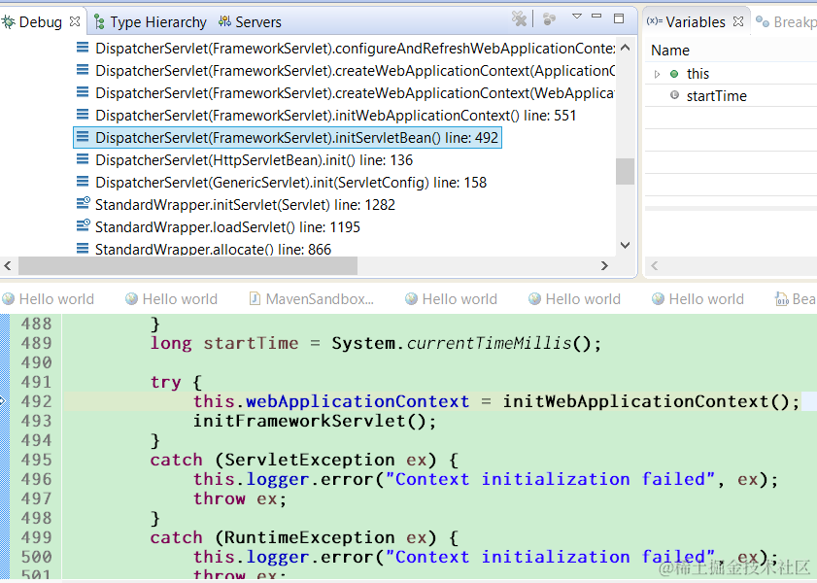Open the fifth Hello world editor tab
The image size is (817, 583).
tap(698, 299)
